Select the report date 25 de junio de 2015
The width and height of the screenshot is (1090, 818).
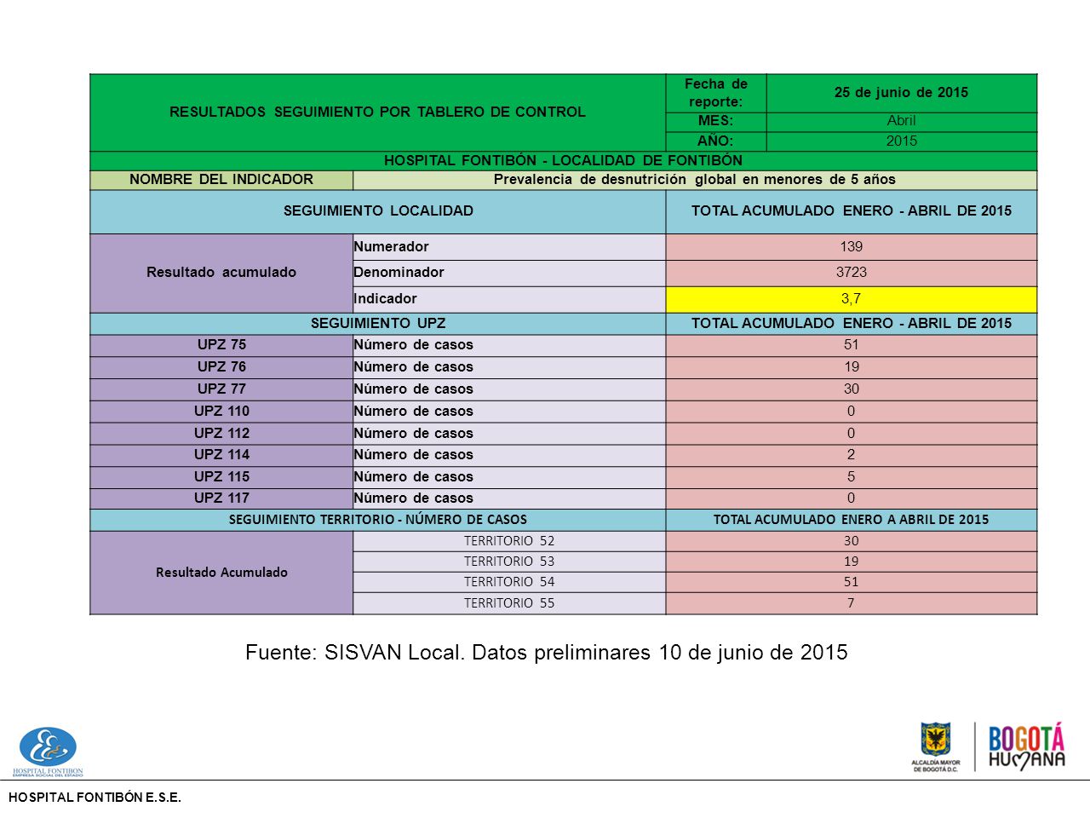(902, 93)
